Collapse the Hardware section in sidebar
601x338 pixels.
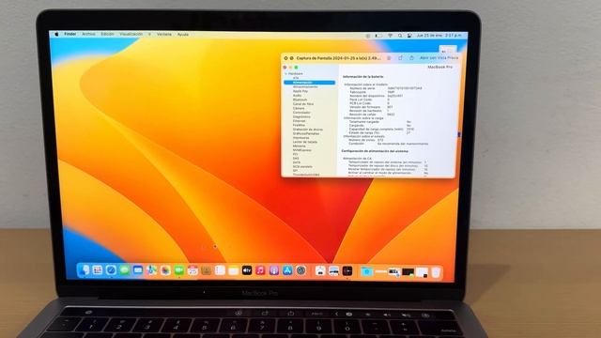coord(285,73)
